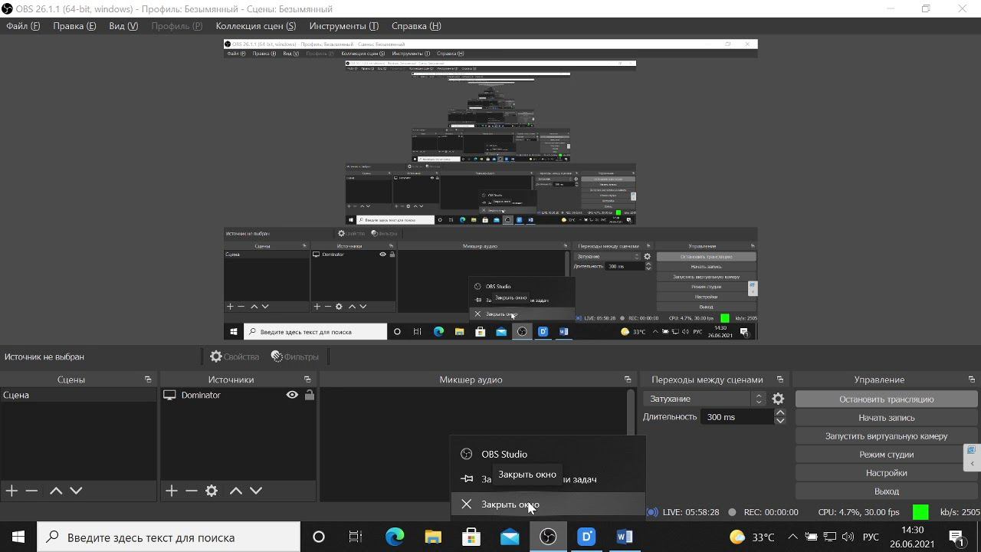Click the Выход button

tap(886, 491)
